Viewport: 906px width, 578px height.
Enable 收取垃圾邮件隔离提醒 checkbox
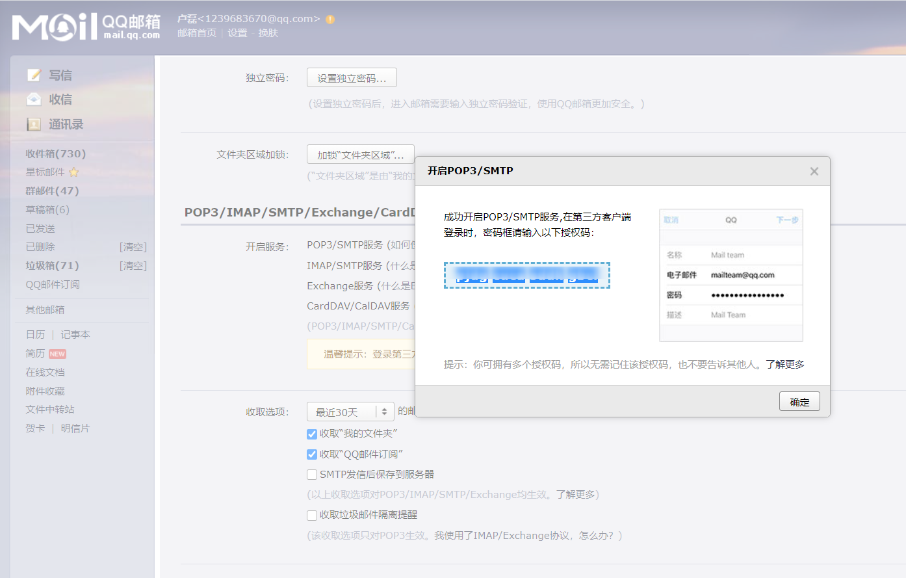pos(312,515)
